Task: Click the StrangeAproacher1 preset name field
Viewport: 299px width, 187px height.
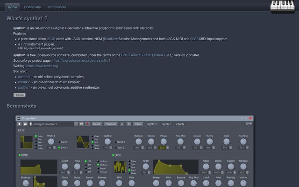Action: click(x=51, y=124)
